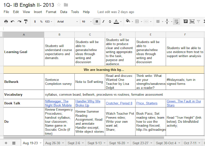Open the Help menu
Screen dimensions: 205x146
pyautogui.click(x=86, y=12)
